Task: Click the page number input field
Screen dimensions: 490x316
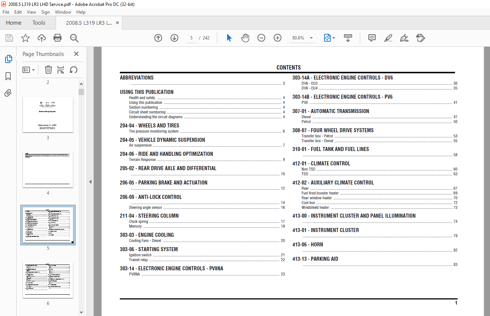Action: 191,38
